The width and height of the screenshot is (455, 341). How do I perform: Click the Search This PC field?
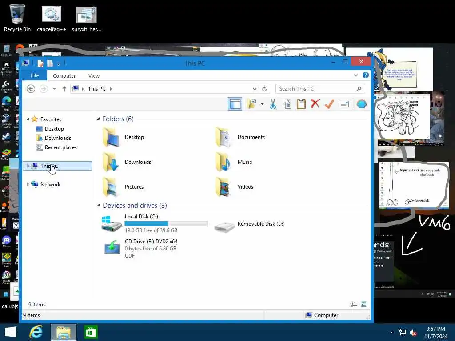(320, 89)
